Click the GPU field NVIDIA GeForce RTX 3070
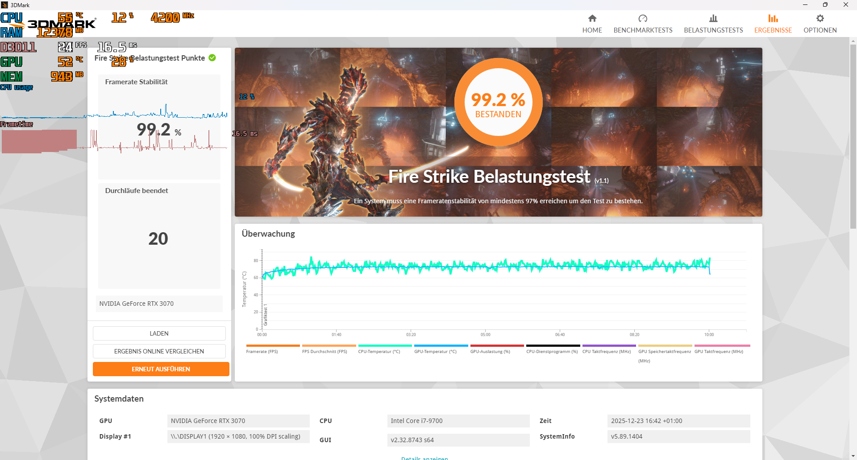Screen dimensions: 857x460 (238, 421)
